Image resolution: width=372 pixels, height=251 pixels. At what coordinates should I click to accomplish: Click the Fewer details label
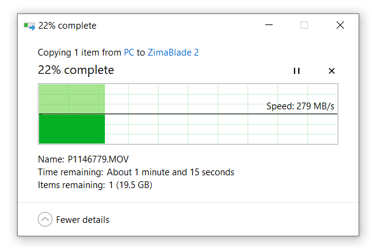(82, 220)
